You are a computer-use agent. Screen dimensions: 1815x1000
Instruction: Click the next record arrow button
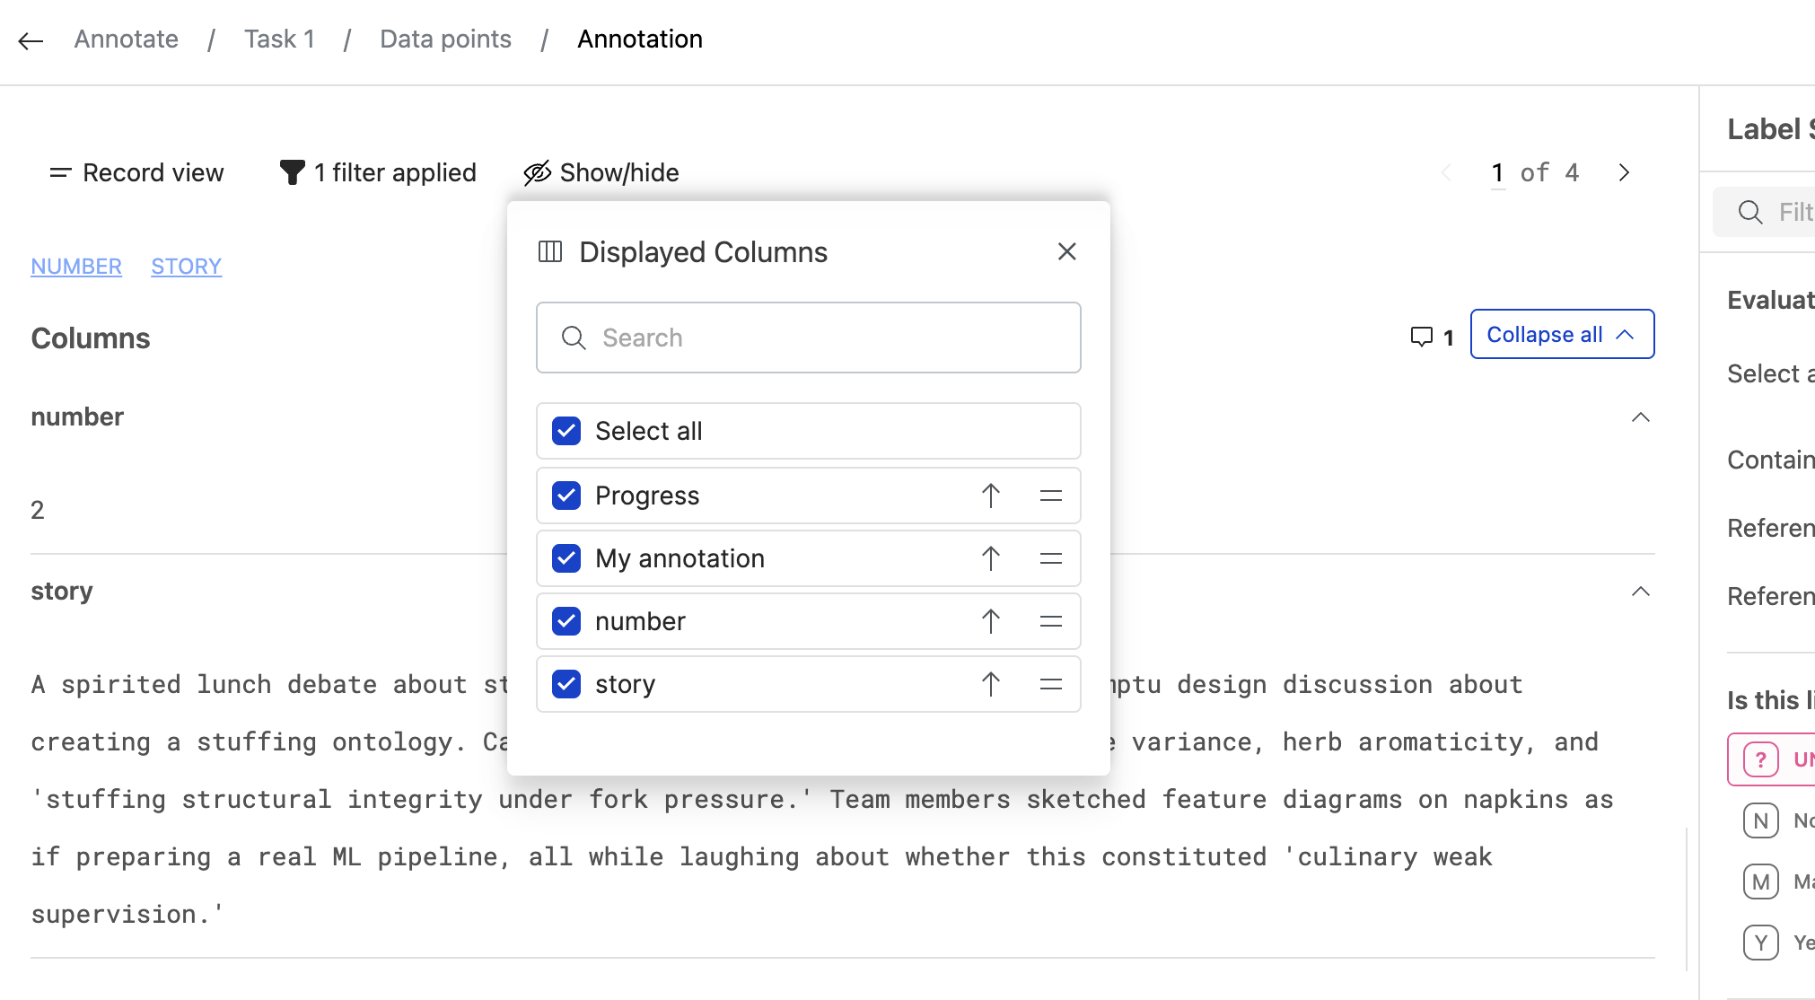pos(1624,172)
